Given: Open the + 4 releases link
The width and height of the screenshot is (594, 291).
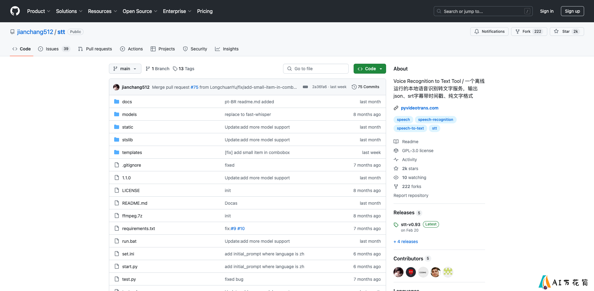Looking at the screenshot, I should [x=406, y=242].
